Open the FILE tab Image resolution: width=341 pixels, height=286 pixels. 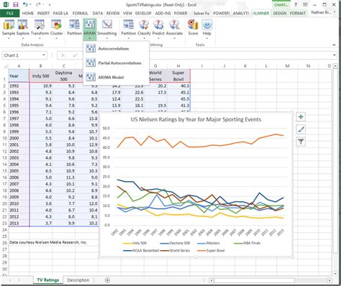[x=10, y=13]
